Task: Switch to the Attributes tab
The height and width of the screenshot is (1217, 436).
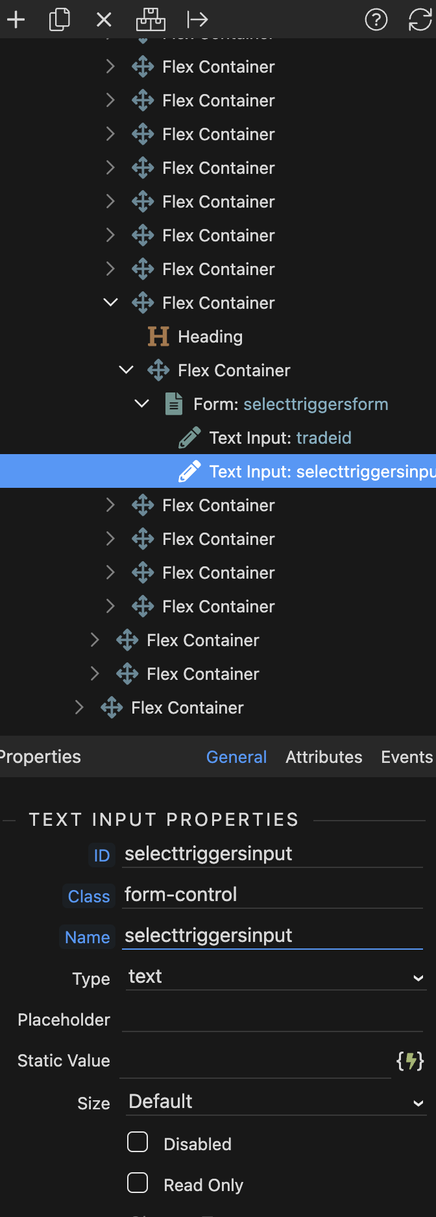Action: pyautogui.click(x=324, y=757)
